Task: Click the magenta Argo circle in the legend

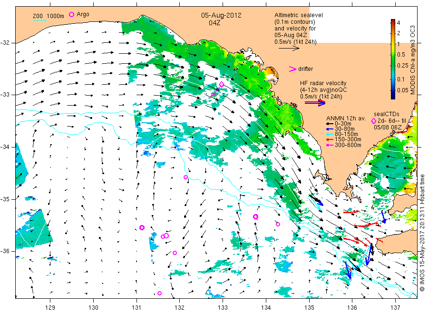Action: tap(71, 14)
